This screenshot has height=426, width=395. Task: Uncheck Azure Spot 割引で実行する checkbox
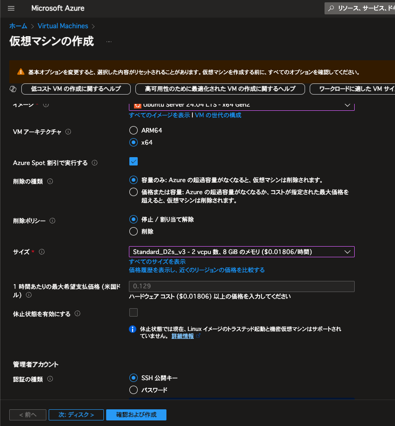pos(134,161)
